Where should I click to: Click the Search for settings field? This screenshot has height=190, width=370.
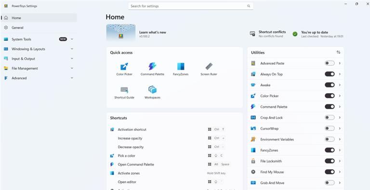coord(191,6)
